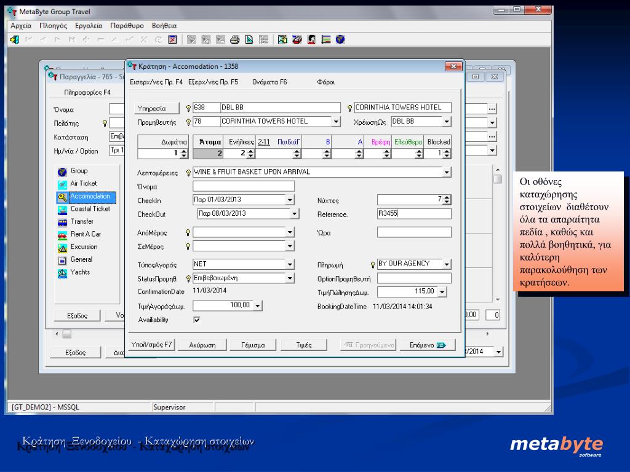This screenshot has width=630, height=472.
Task: Click the Γέμισμα button
Action: click(253, 345)
